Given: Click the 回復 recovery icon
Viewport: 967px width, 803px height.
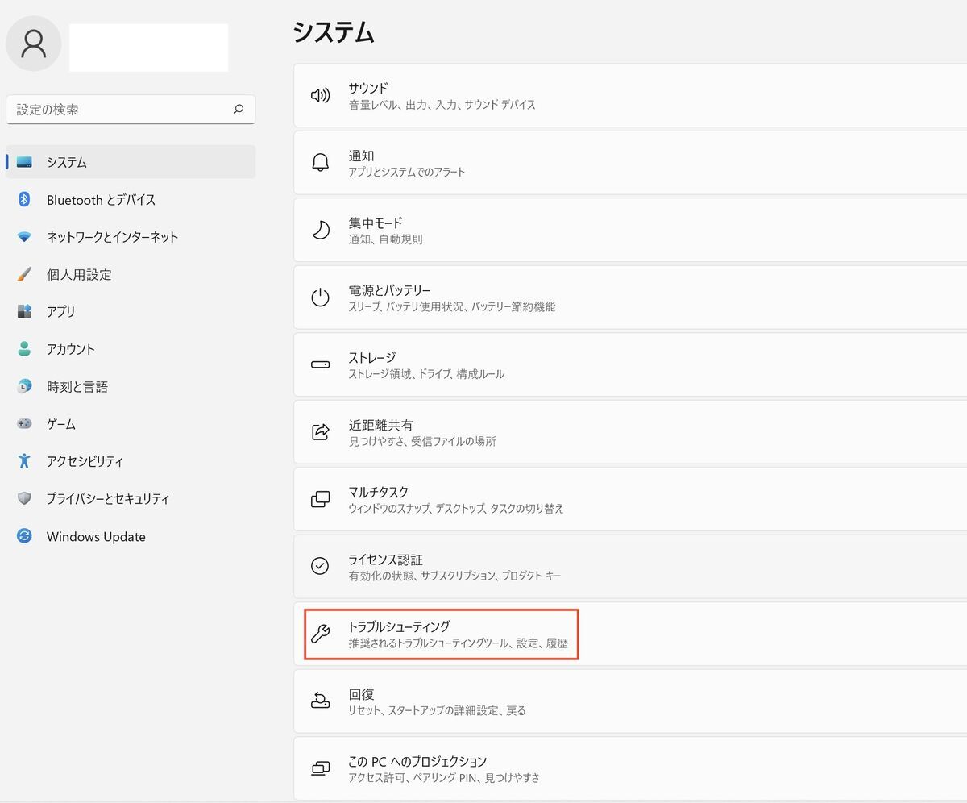Looking at the screenshot, I should pos(320,701).
